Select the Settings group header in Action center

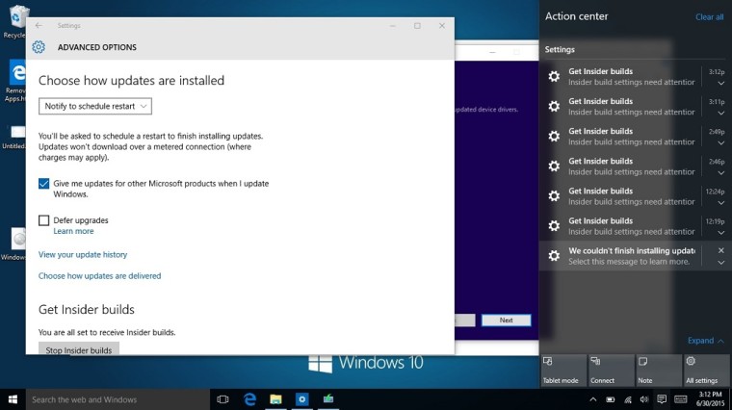click(x=560, y=49)
